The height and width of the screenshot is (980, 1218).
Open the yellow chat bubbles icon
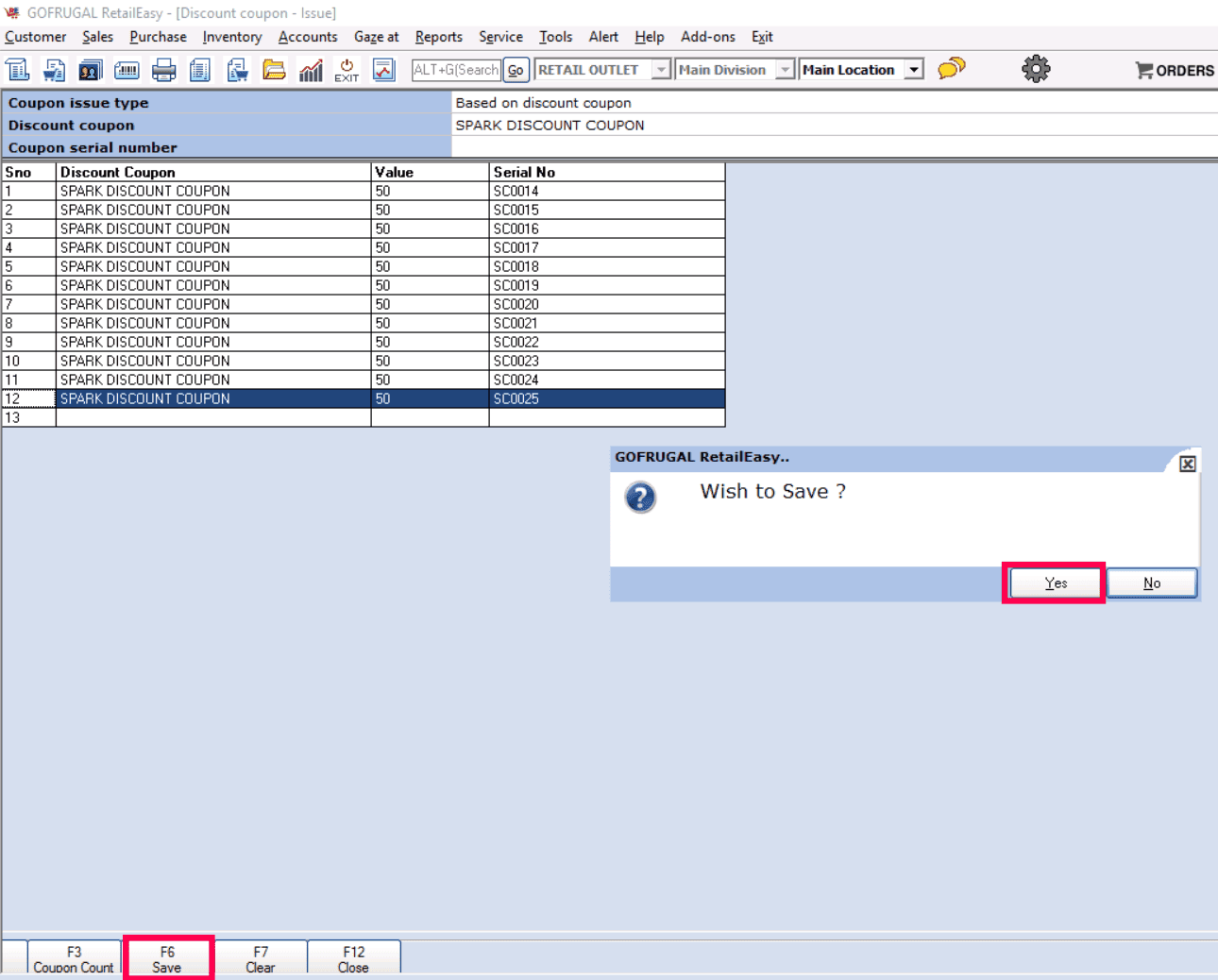tap(952, 68)
